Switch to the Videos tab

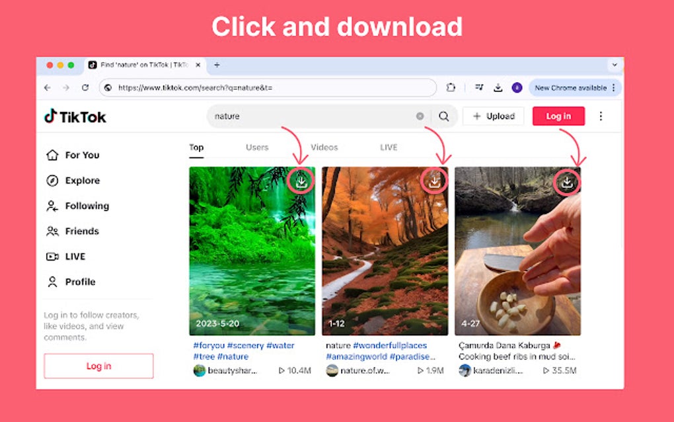[x=324, y=147]
